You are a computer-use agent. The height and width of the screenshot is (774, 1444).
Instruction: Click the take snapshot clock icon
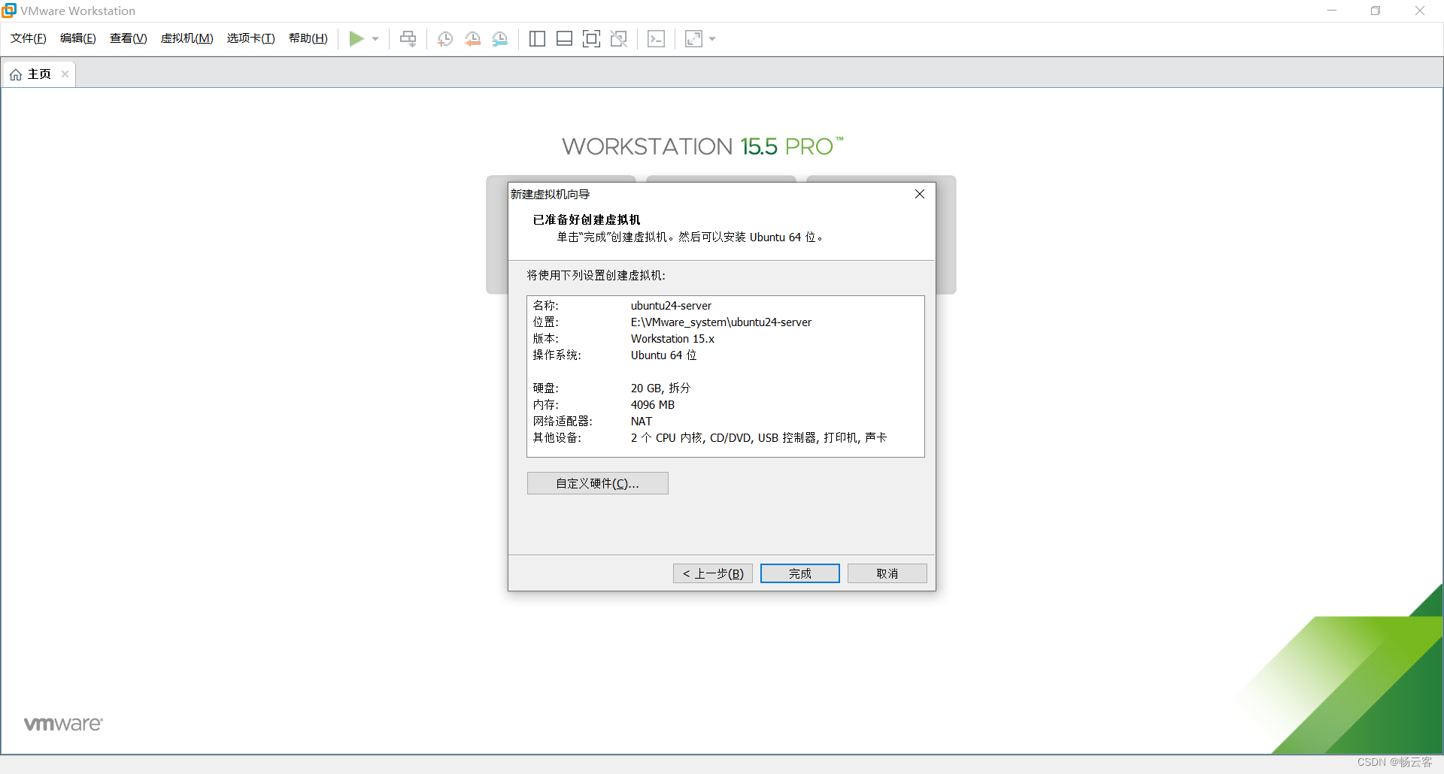pos(445,39)
